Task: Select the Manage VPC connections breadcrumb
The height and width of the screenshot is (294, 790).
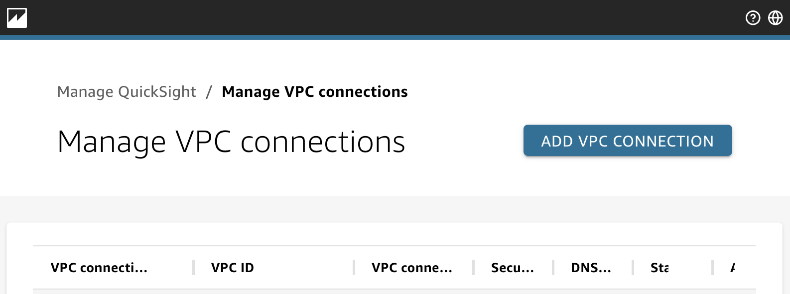Action: [x=314, y=91]
